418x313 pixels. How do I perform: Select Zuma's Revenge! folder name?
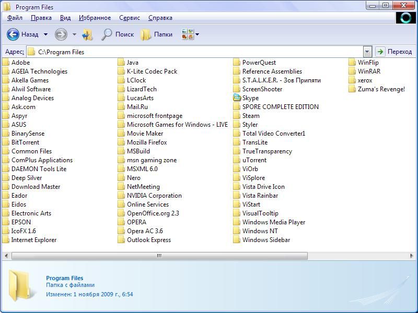coord(381,89)
